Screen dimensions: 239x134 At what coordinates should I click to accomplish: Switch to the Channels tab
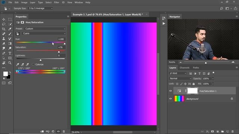[x=184, y=68]
